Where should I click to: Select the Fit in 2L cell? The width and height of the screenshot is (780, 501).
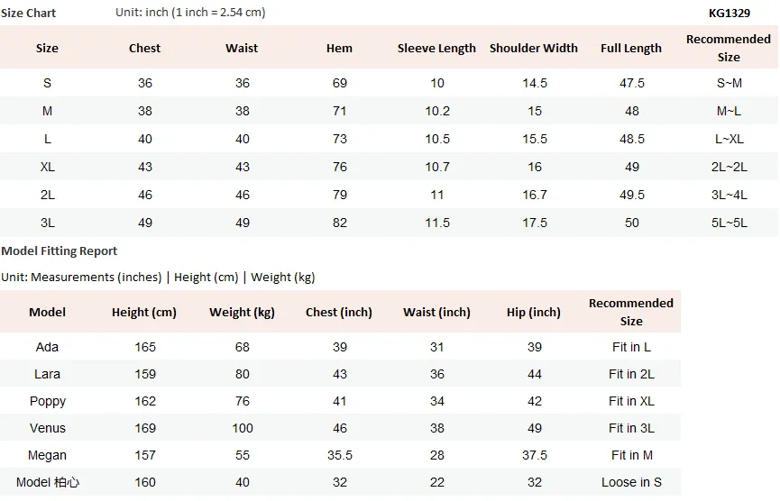click(631, 374)
